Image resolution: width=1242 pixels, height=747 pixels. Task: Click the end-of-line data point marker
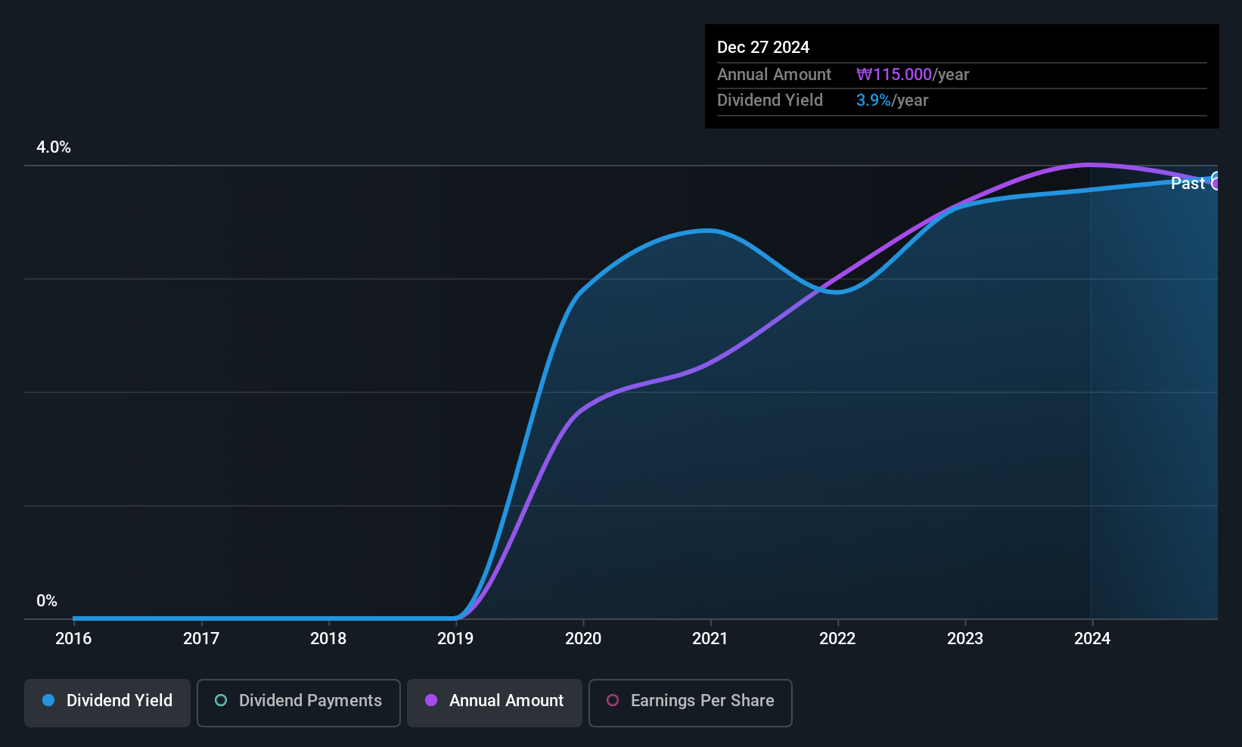(1215, 181)
